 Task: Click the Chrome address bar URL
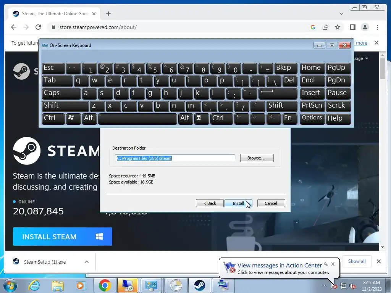point(98,27)
